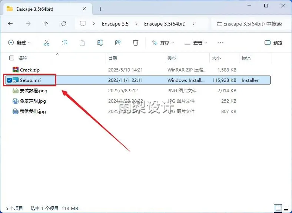The width and height of the screenshot is (292, 213).
Task: Expand chevron after Enscape 3.5(64bit) breadcrumb
Action: pyautogui.click(x=193, y=24)
